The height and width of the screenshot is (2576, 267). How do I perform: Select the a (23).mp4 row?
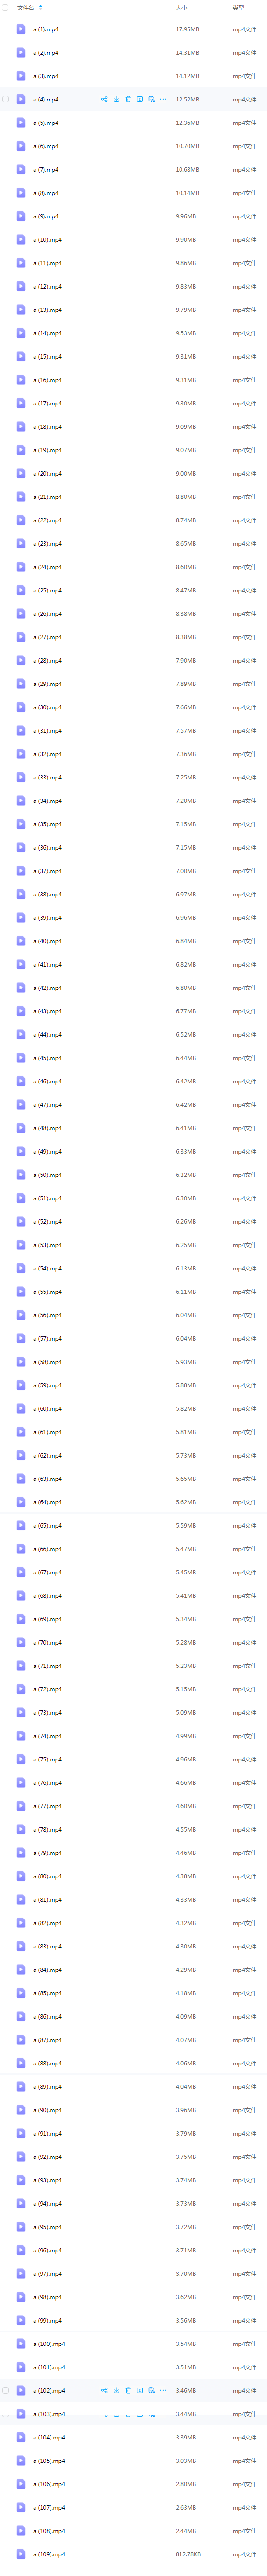(133, 543)
